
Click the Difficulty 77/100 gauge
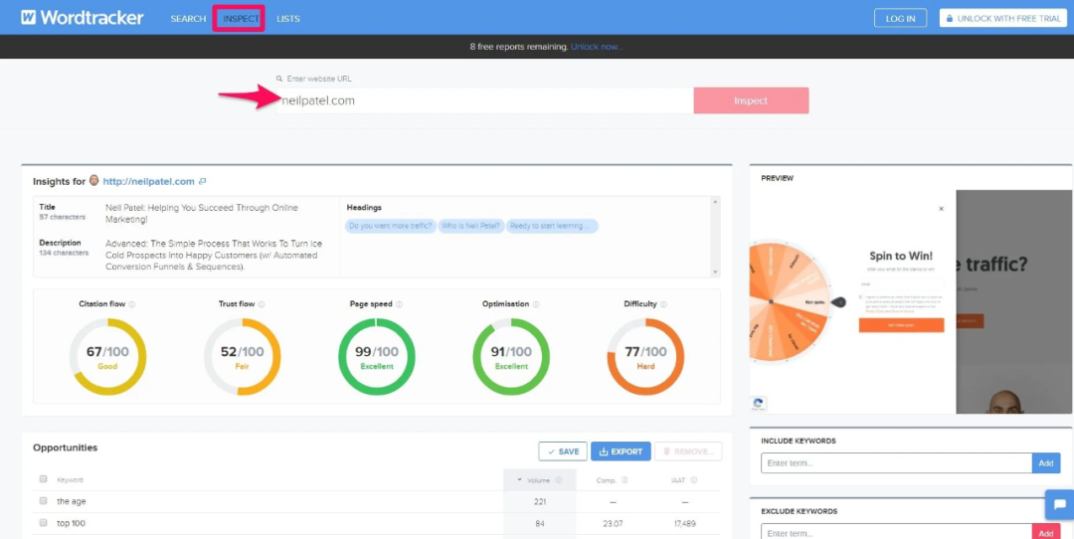pos(644,358)
